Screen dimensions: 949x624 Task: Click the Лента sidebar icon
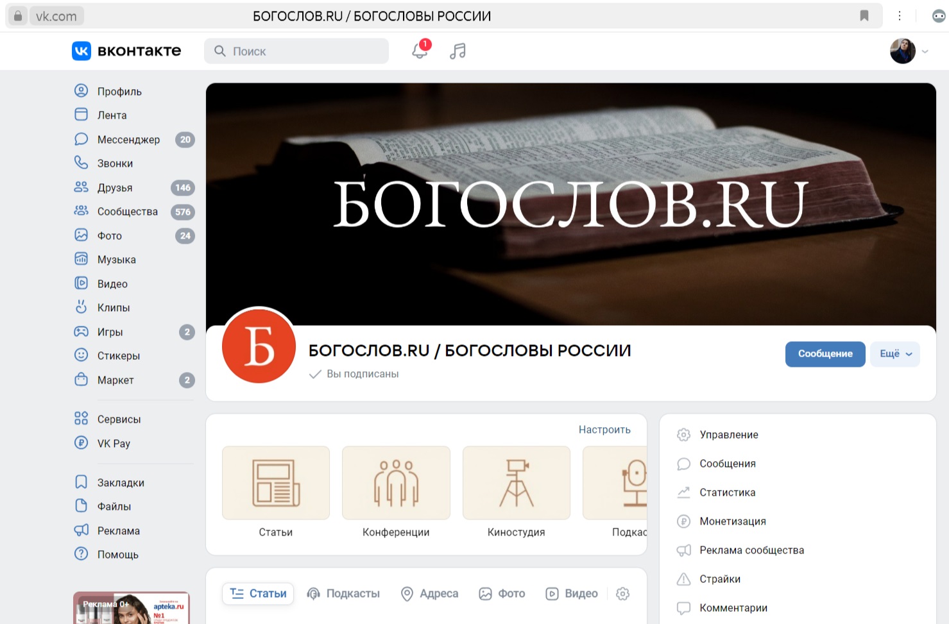pos(81,114)
